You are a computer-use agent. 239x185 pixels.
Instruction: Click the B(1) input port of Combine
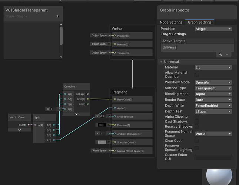coord(65,104)
